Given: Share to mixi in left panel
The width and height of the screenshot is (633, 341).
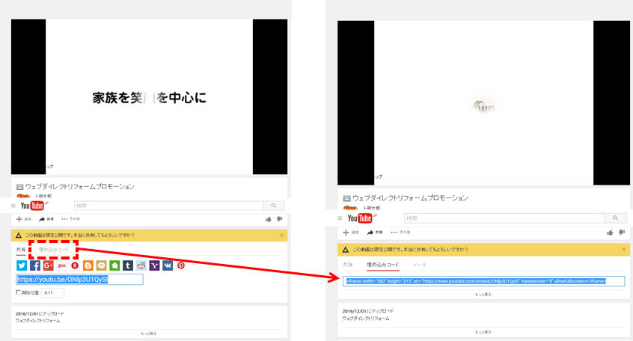Looking at the screenshot, I should point(101,265).
